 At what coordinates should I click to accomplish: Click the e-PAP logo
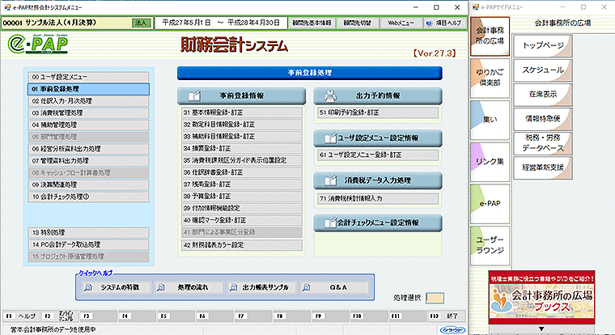pos(38,44)
